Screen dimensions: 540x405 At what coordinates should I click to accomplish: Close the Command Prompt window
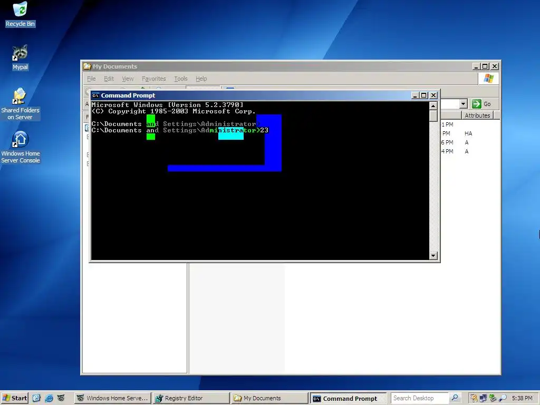433,95
